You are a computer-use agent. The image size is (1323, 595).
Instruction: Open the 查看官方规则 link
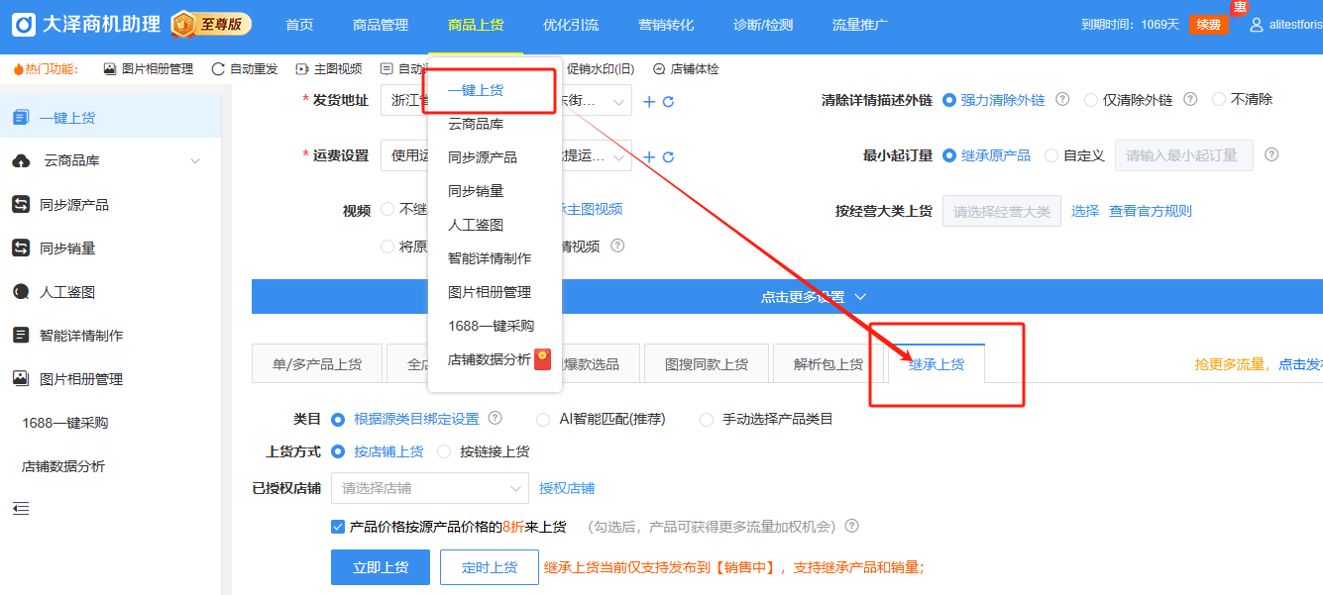(x=1150, y=211)
